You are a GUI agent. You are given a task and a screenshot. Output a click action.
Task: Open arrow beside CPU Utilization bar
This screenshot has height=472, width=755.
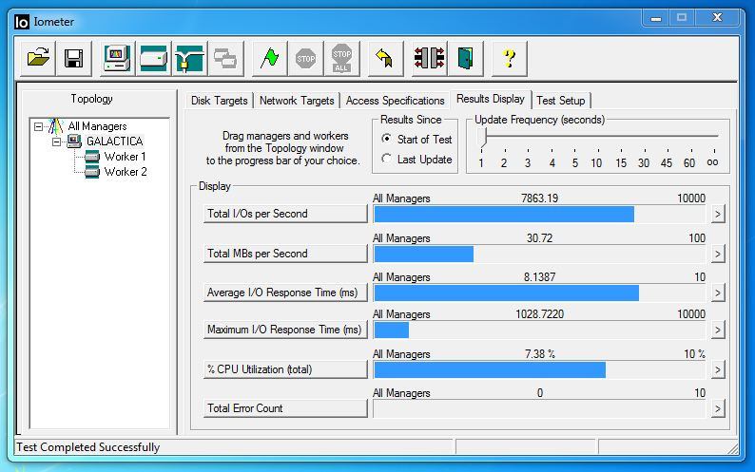pyautogui.click(x=718, y=369)
